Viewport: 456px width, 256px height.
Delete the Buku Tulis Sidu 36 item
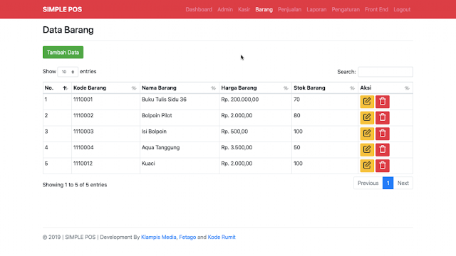pyautogui.click(x=382, y=102)
